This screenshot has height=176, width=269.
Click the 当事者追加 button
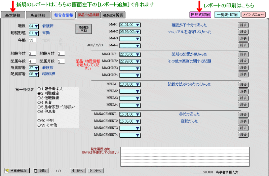(x=16, y=171)
